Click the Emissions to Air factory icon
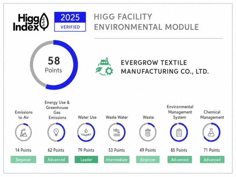The height and width of the screenshot is (177, 236). coord(23,132)
